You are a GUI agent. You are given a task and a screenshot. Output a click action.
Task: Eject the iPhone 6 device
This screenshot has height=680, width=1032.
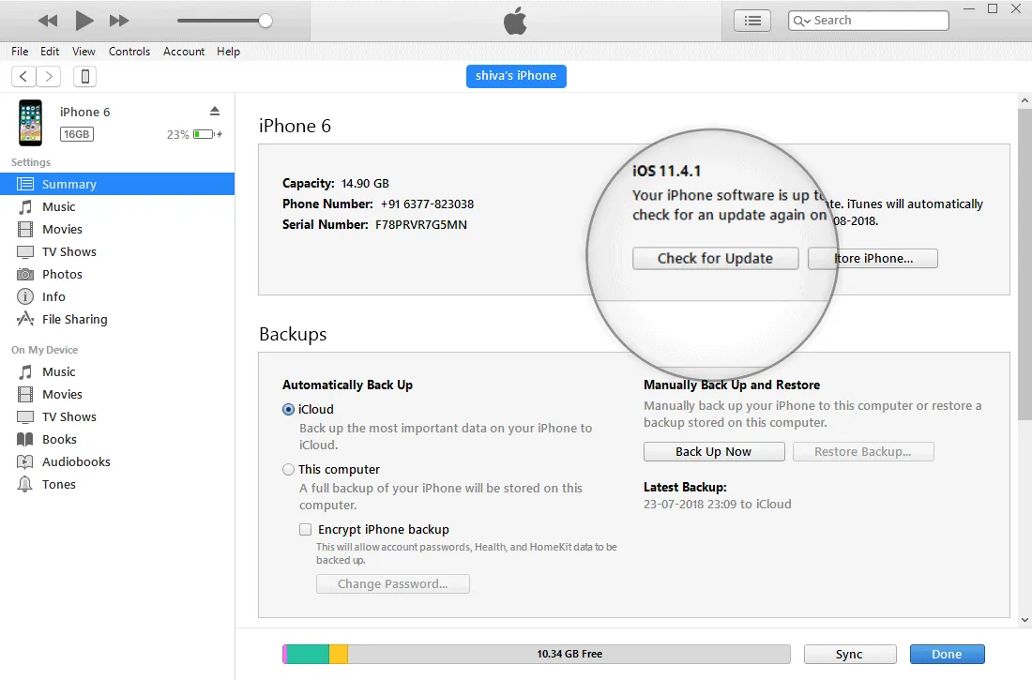(x=215, y=110)
